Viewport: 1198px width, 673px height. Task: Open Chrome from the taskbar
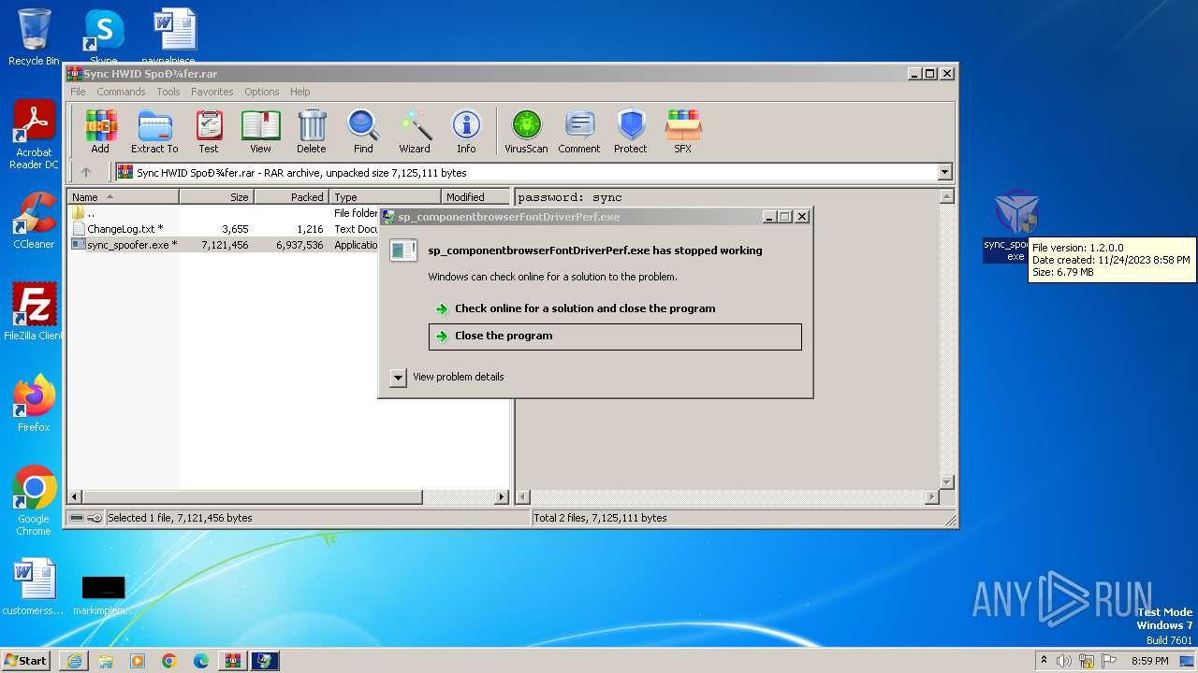click(169, 661)
